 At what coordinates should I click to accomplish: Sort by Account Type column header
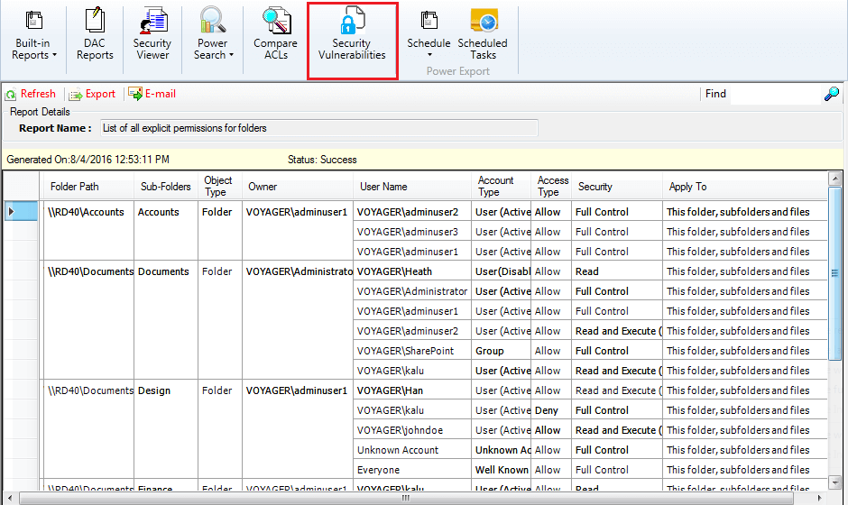pos(502,187)
